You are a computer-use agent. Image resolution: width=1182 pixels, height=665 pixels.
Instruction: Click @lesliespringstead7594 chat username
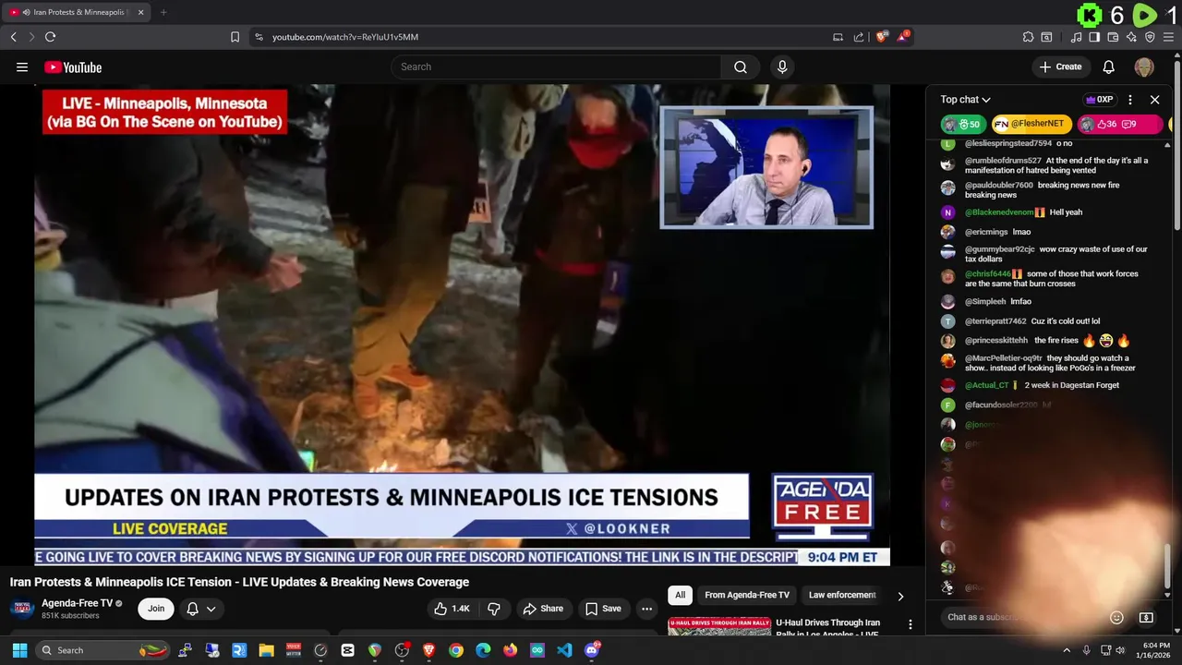pyautogui.click(x=1008, y=144)
